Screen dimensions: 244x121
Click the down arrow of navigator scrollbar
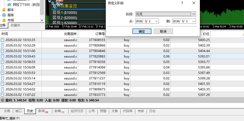point(42,20)
